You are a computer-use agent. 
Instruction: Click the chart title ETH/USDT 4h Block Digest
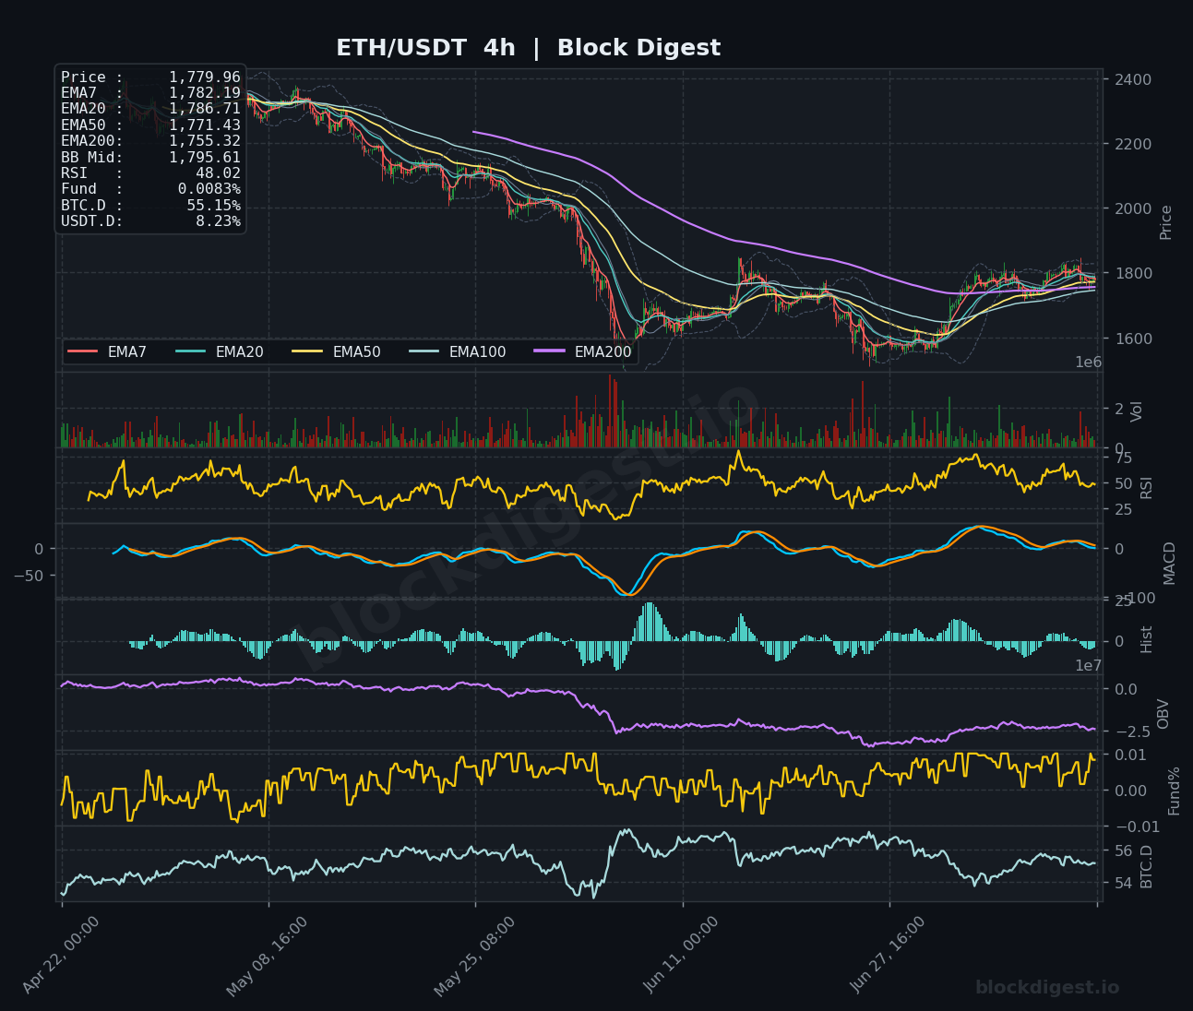click(528, 48)
